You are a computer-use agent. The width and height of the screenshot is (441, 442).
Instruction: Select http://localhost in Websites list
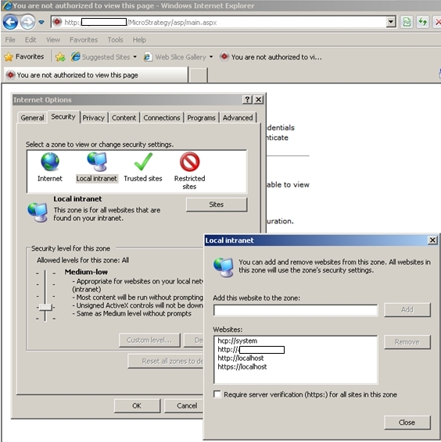(x=241, y=358)
